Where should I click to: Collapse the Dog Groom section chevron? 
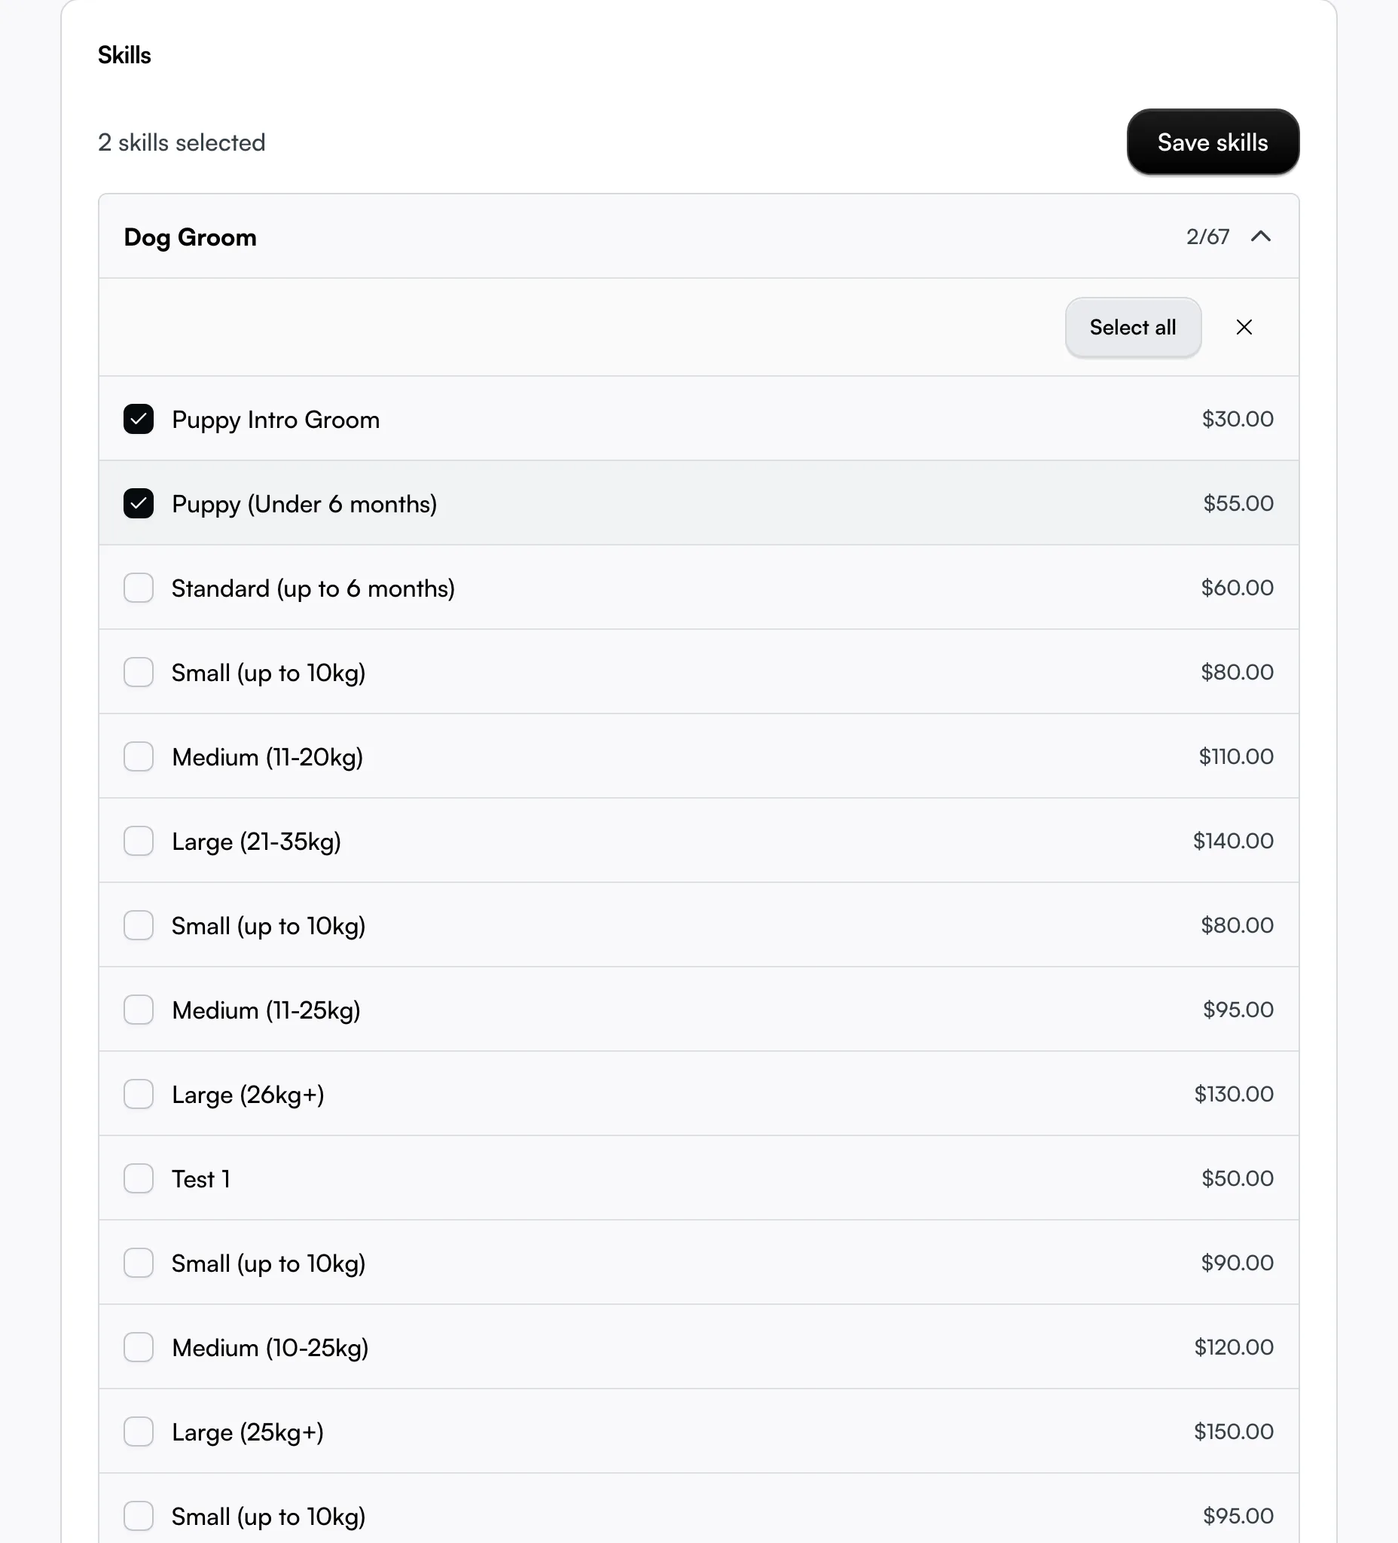(x=1260, y=237)
